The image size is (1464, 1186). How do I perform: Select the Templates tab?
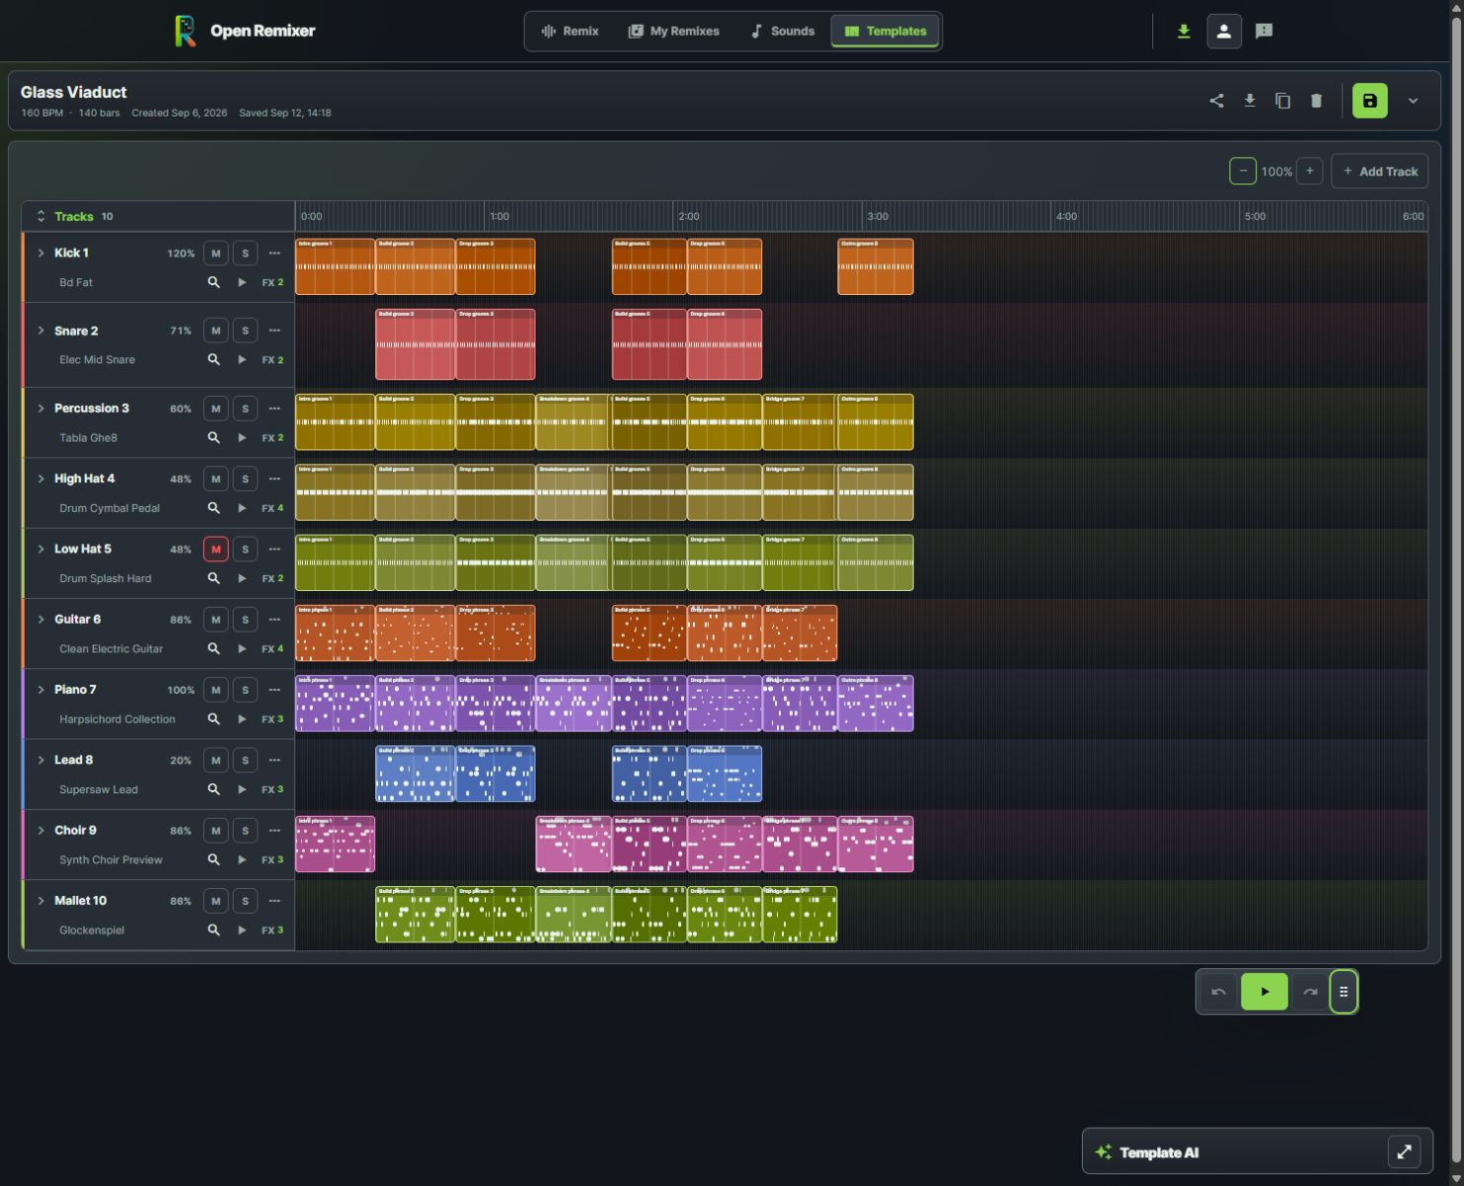pos(886,31)
